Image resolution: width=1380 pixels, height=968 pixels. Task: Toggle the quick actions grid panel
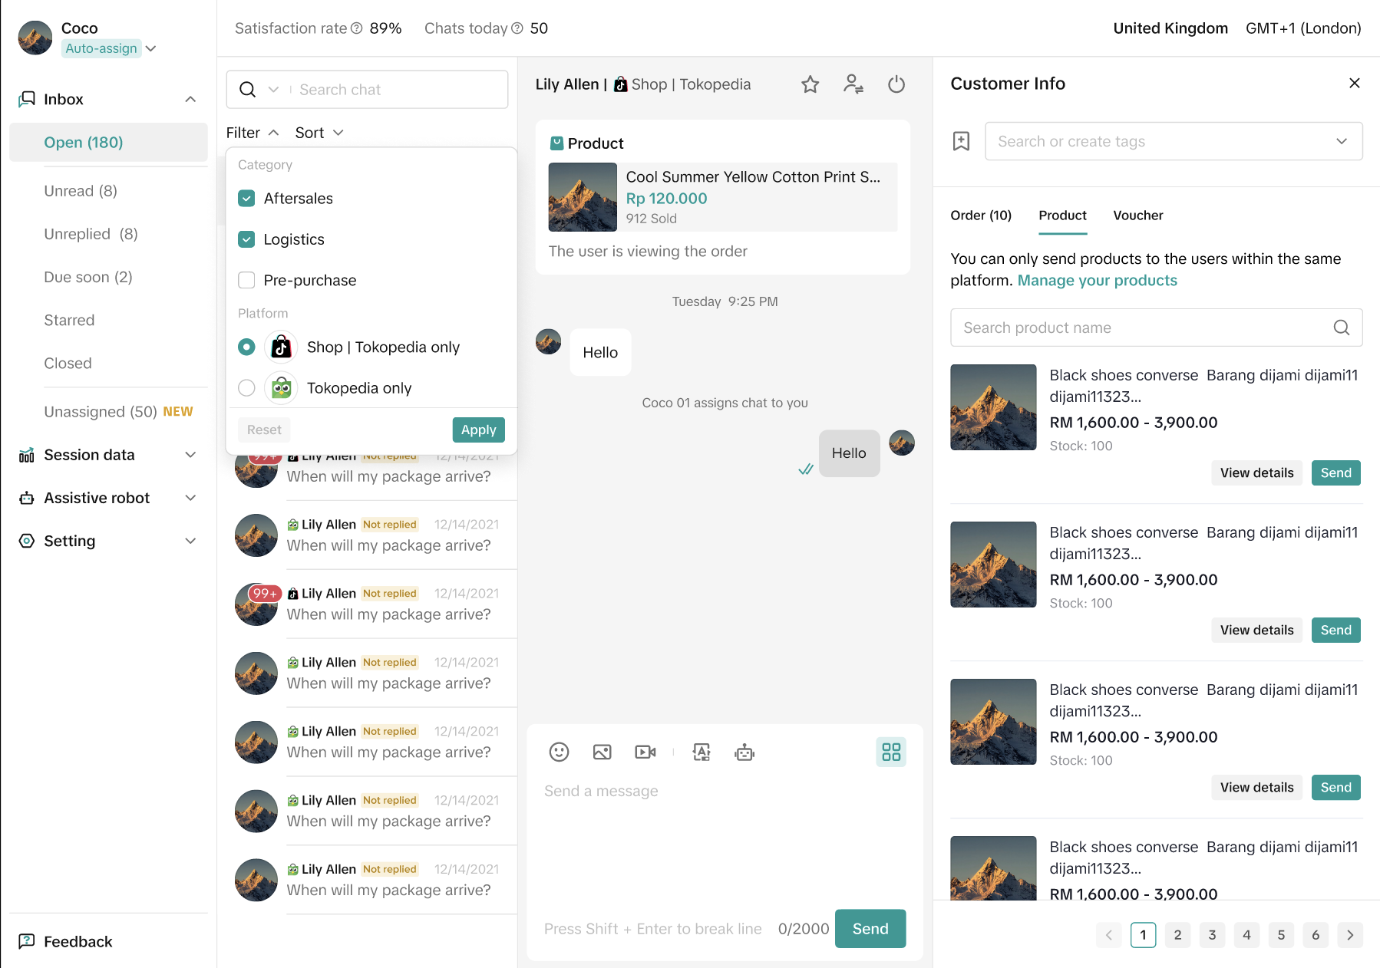tap(891, 752)
